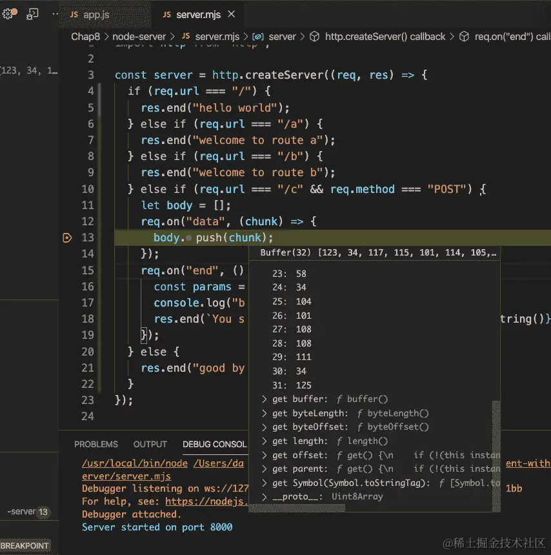The height and width of the screenshot is (555, 551).
Task: Click the Chap8 breadcrumb
Action: (85, 36)
